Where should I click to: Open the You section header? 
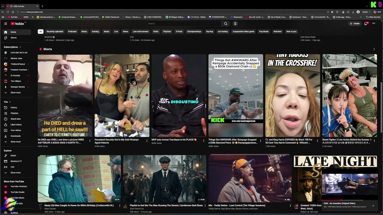click(7, 102)
